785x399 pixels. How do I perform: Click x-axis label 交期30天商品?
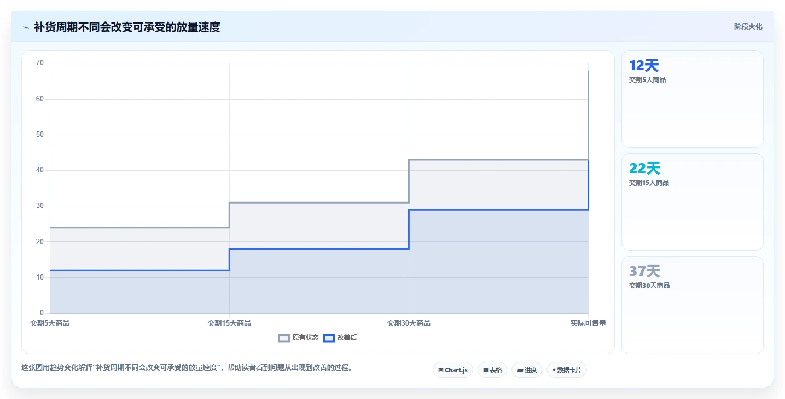[x=409, y=323]
